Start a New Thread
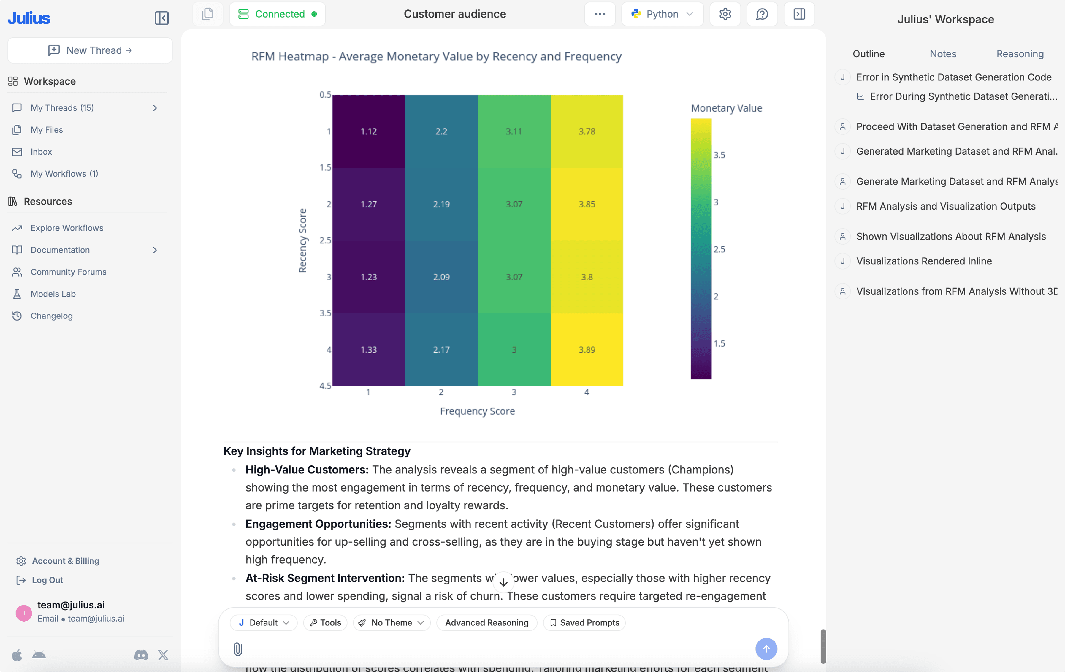The height and width of the screenshot is (672, 1065). [90, 50]
